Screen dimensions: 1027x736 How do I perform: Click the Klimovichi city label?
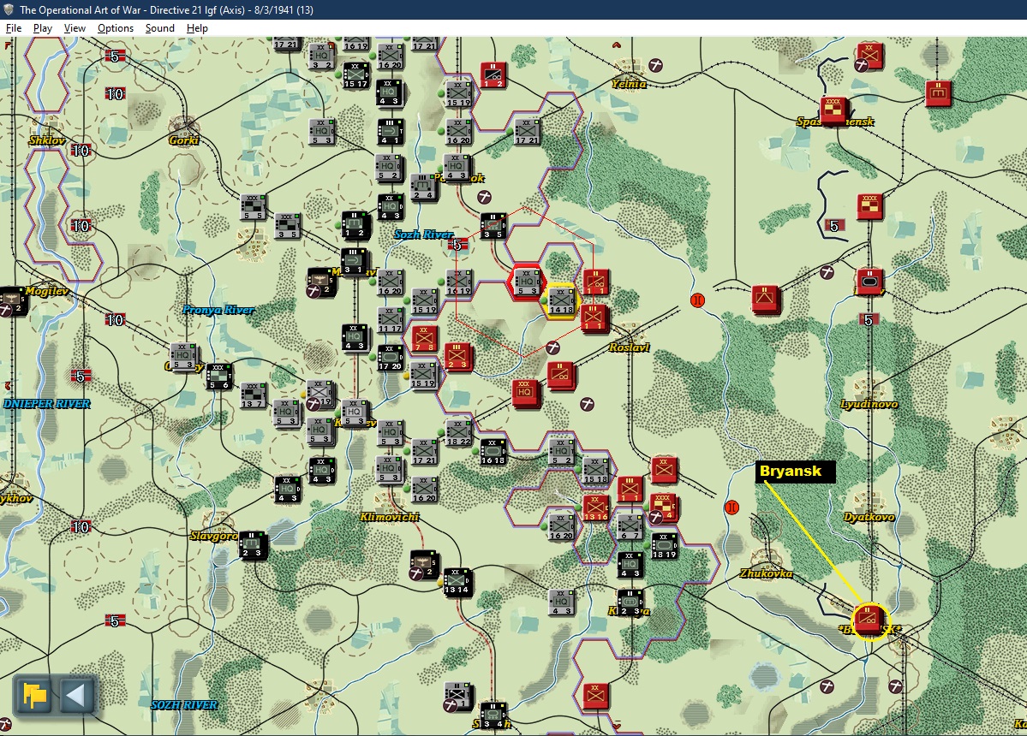click(x=389, y=517)
